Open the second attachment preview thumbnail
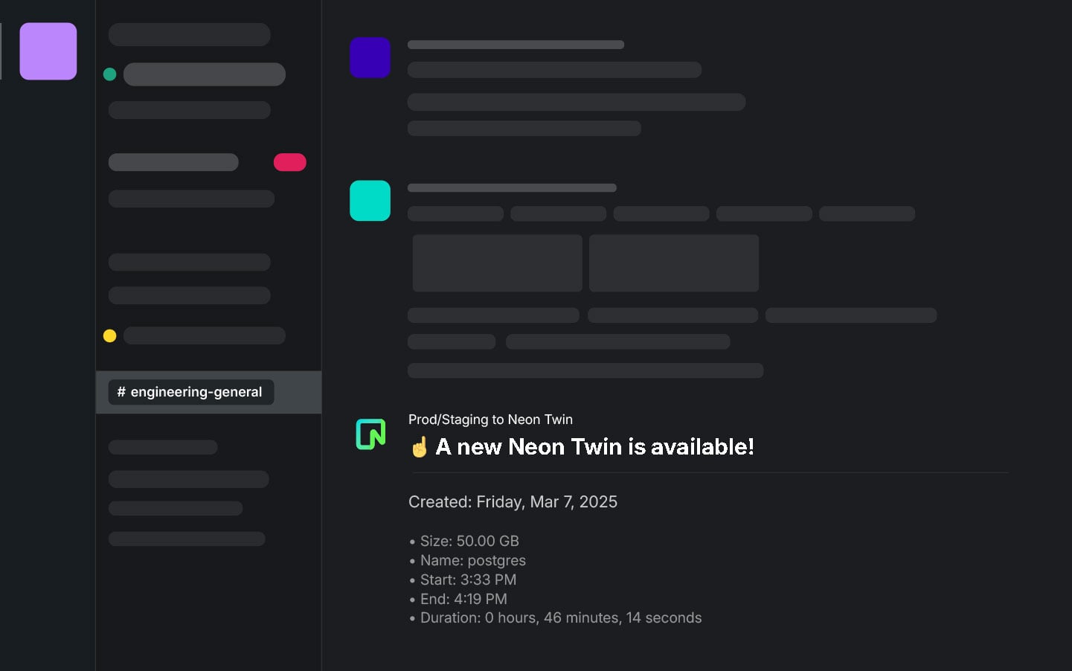 click(x=673, y=263)
